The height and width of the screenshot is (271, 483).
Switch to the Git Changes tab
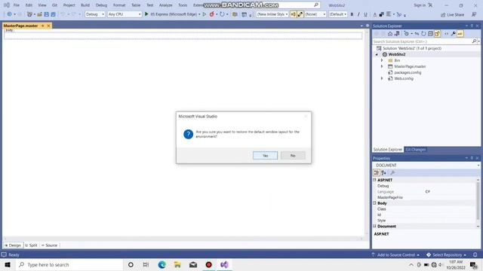click(415, 149)
